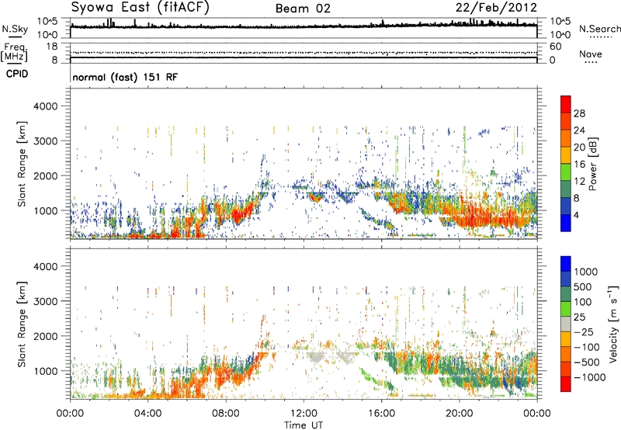
Task: Click the grey low-velocity patch near 12:30 in the velocity panel
Action: [x=316, y=357]
